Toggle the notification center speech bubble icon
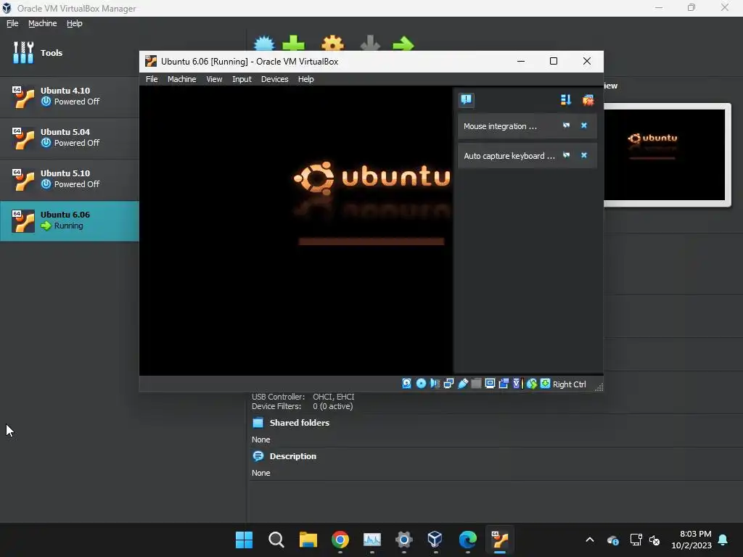The image size is (743, 557). coord(467,99)
